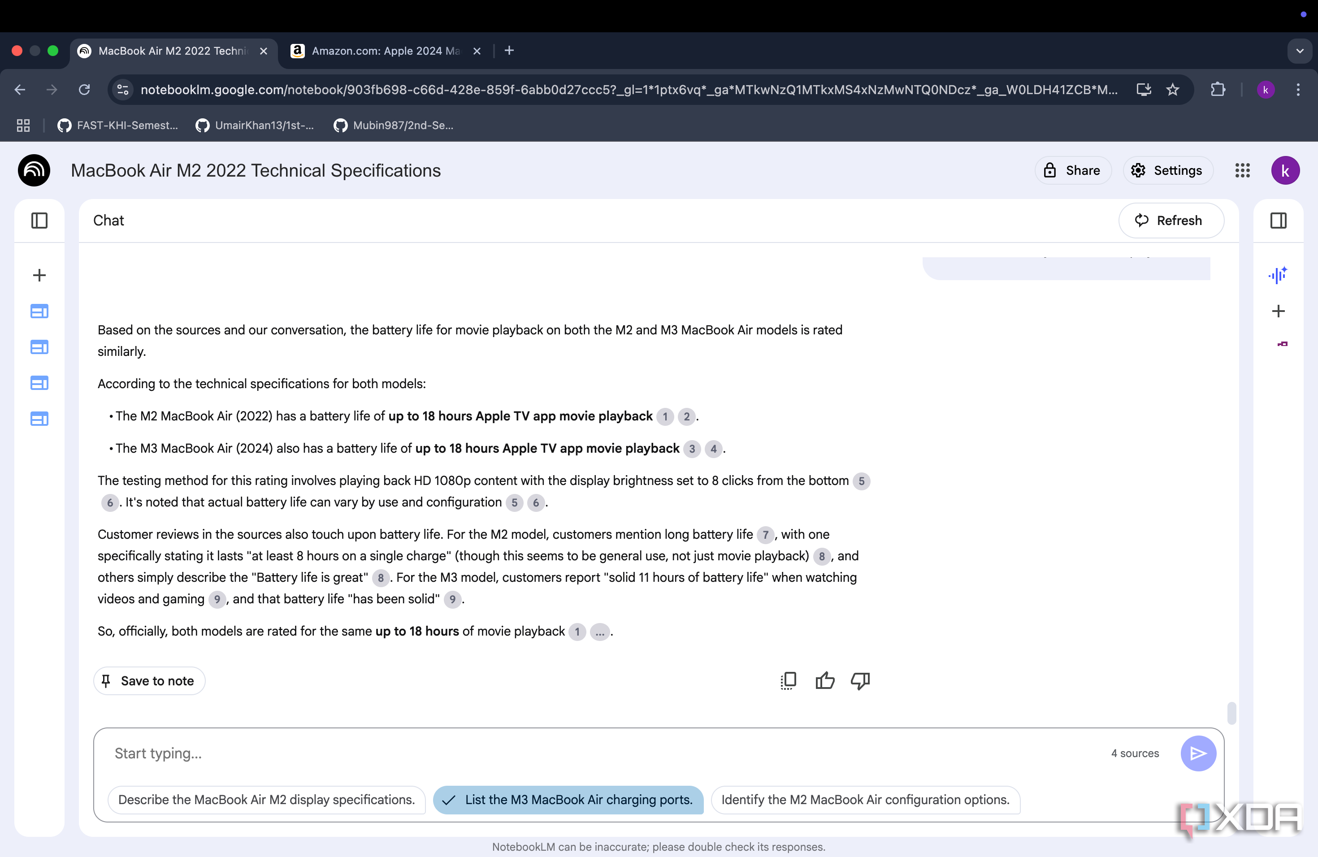This screenshot has width=1318, height=857.
Task: Open Chrome's three-dot menu
Action: 1298,90
